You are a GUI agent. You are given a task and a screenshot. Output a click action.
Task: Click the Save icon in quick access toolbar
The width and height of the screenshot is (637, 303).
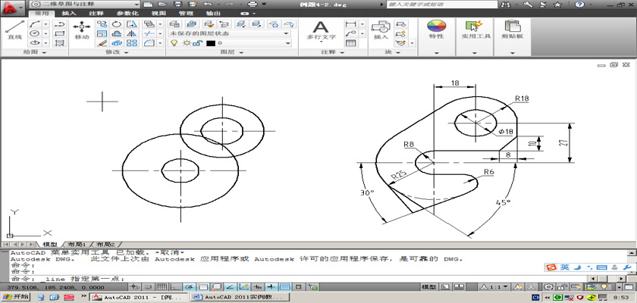click(177, 4)
